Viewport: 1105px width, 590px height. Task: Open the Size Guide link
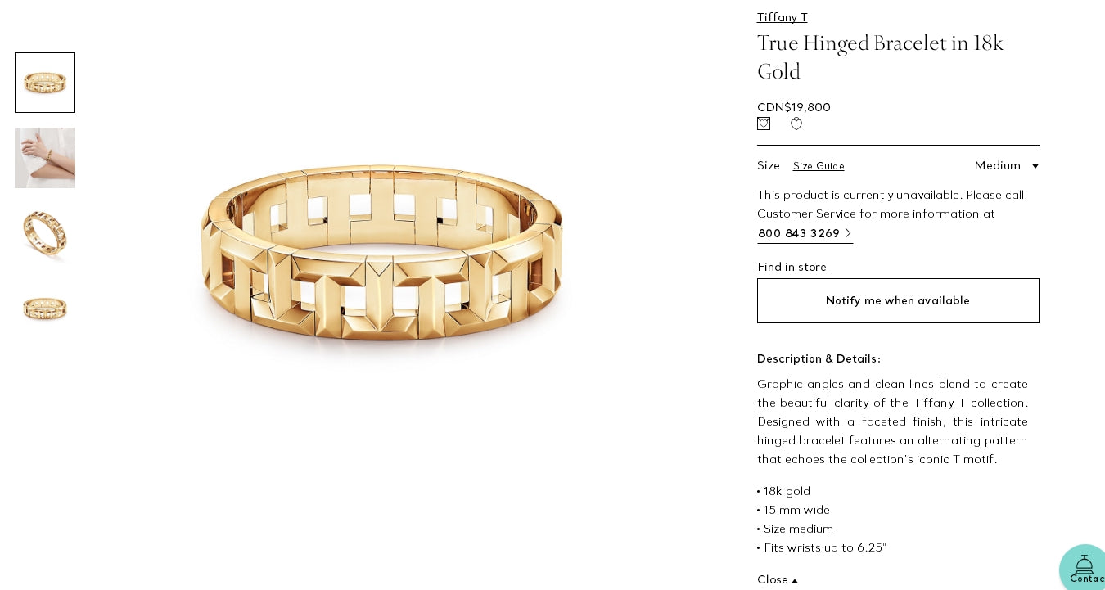pyautogui.click(x=819, y=166)
